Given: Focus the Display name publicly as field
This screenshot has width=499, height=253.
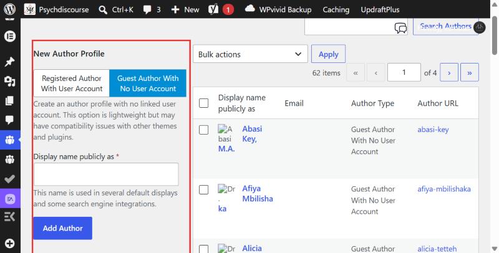Looking at the screenshot, I should point(106,174).
